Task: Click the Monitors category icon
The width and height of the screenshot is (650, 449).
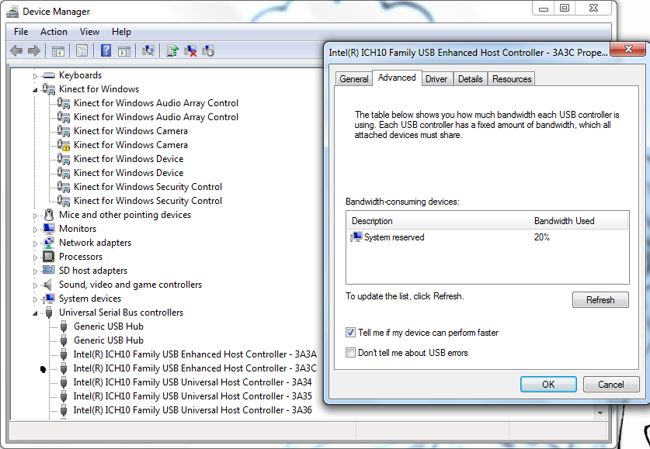Action: click(48, 229)
